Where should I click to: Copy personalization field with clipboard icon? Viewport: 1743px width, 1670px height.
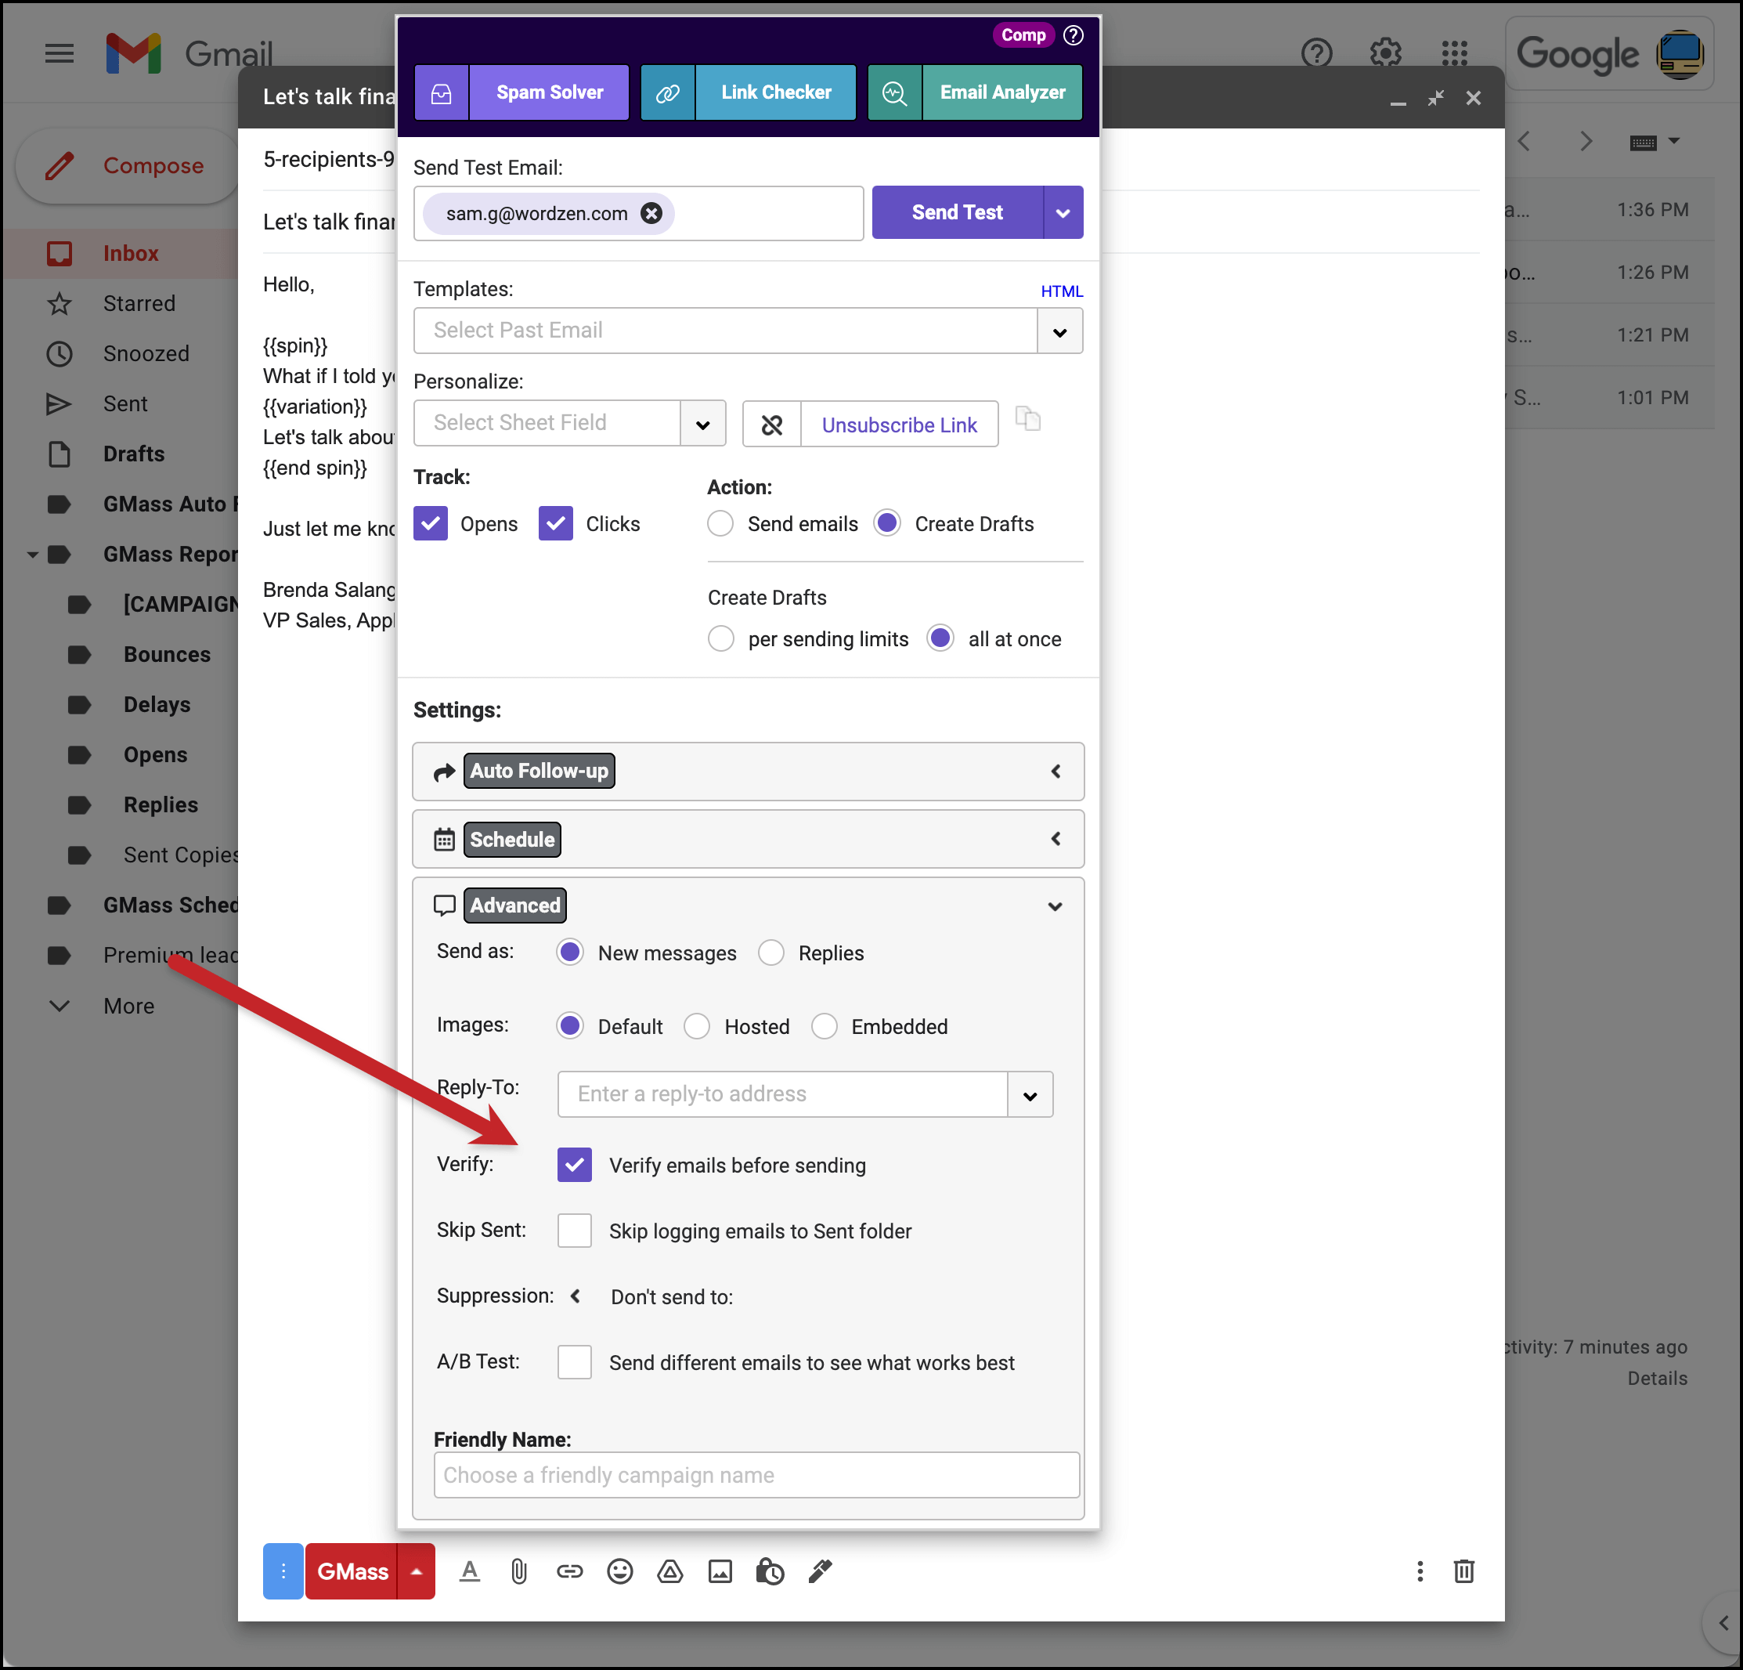click(1028, 418)
